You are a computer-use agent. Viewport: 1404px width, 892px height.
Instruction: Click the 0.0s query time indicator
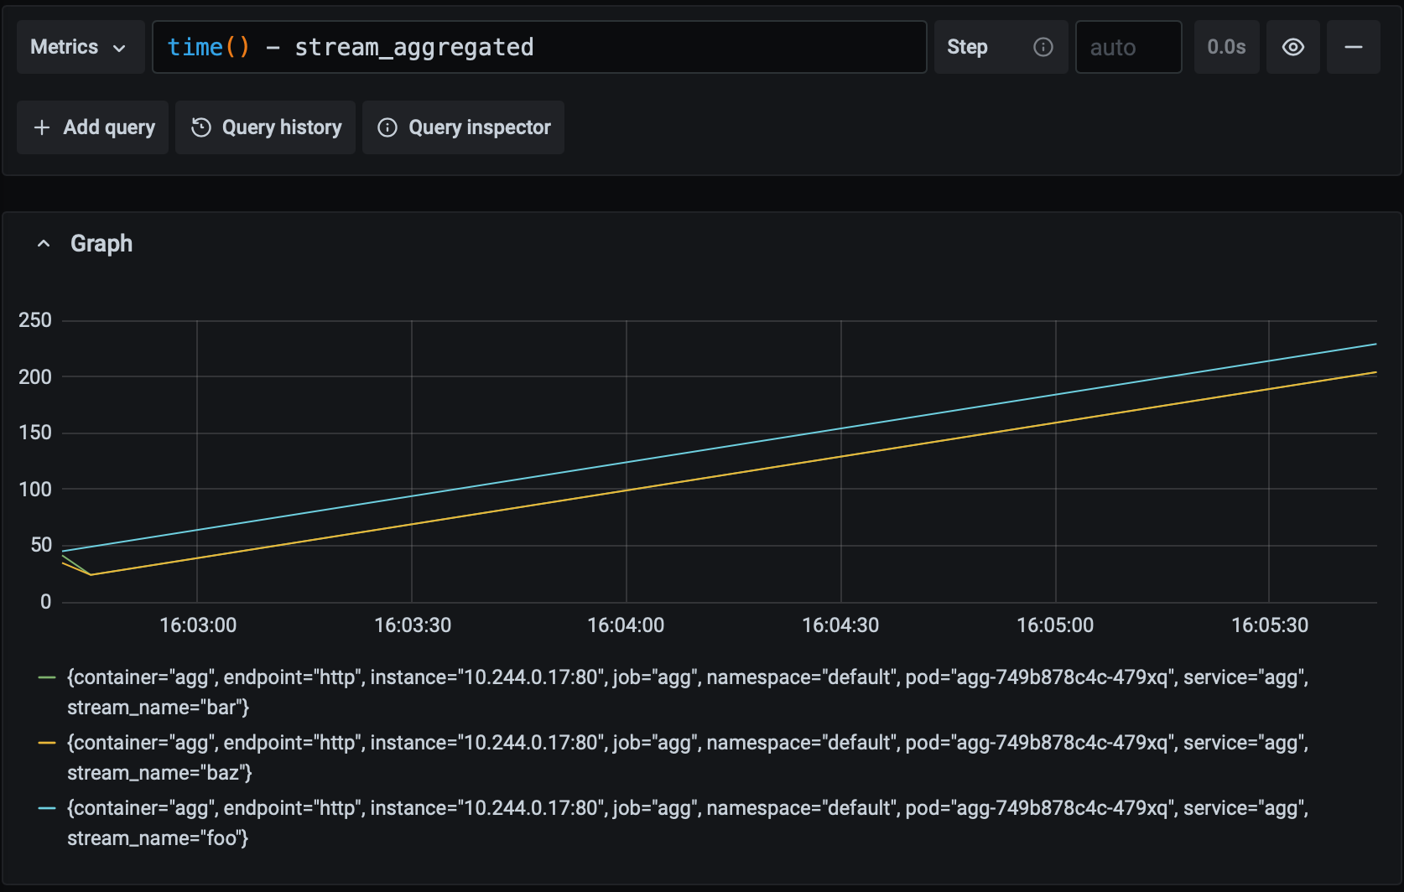coord(1226,47)
